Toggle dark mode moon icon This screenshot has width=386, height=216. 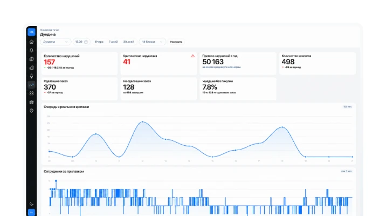[x=31, y=204]
